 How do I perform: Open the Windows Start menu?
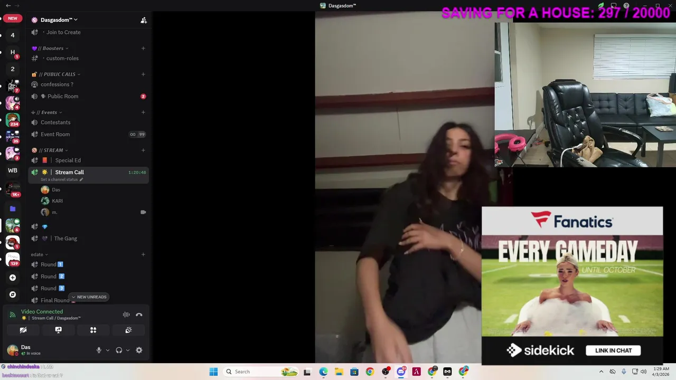[x=213, y=372]
